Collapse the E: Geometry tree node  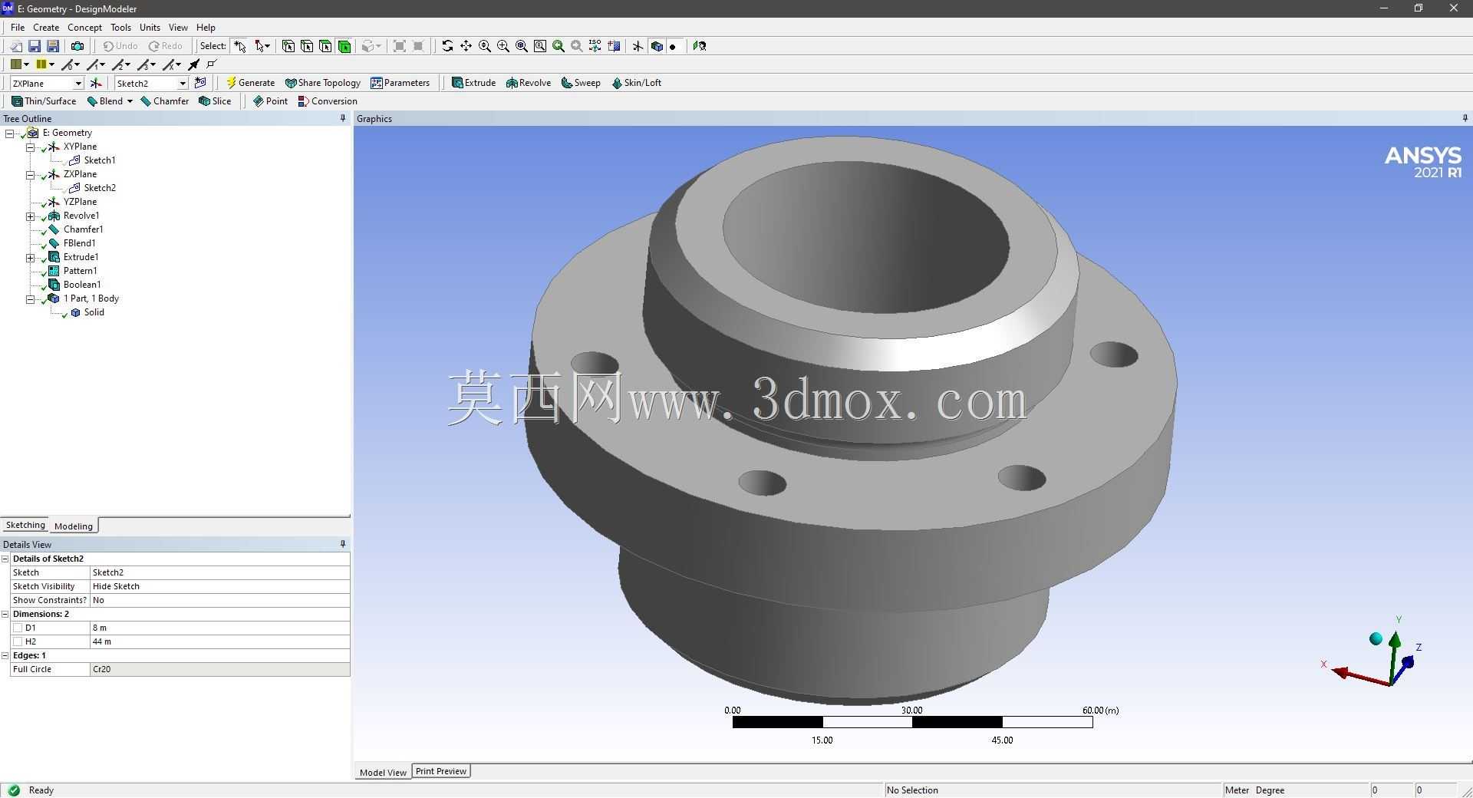click(10, 133)
